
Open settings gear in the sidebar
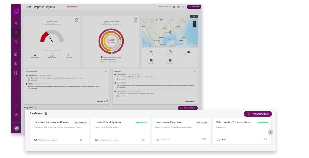pyautogui.click(x=16, y=114)
